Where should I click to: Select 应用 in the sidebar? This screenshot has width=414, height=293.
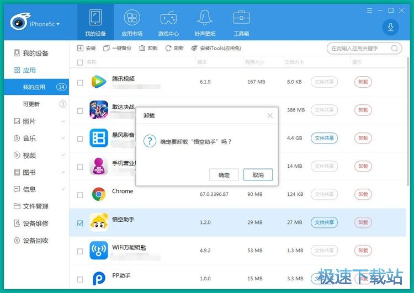pos(25,70)
